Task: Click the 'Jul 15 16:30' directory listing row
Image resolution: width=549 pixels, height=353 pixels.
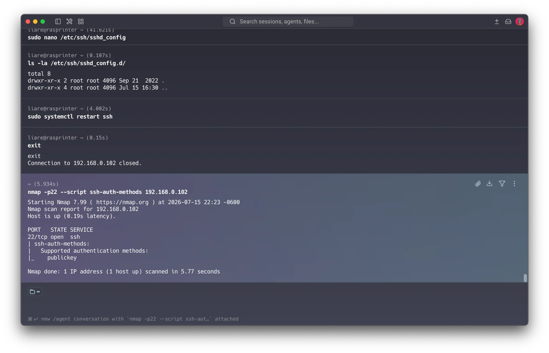Action: 98,88
